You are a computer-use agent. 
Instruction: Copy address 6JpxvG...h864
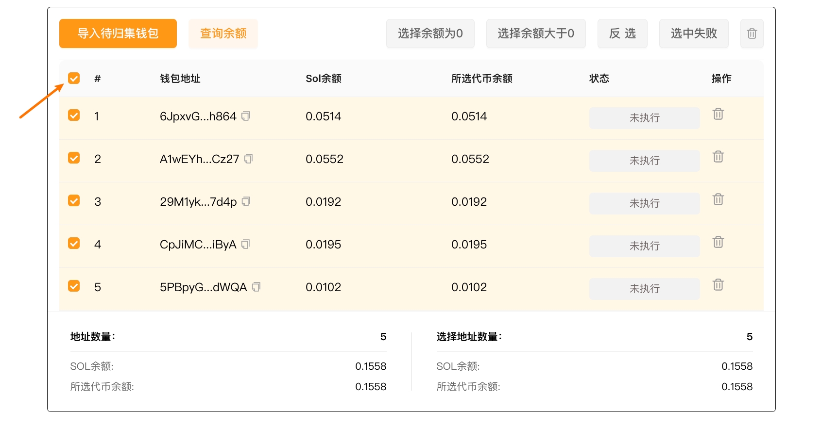(x=246, y=116)
